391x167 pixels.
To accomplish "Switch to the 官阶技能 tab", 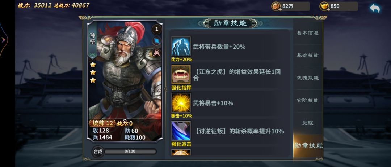I will tap(307, 100).
